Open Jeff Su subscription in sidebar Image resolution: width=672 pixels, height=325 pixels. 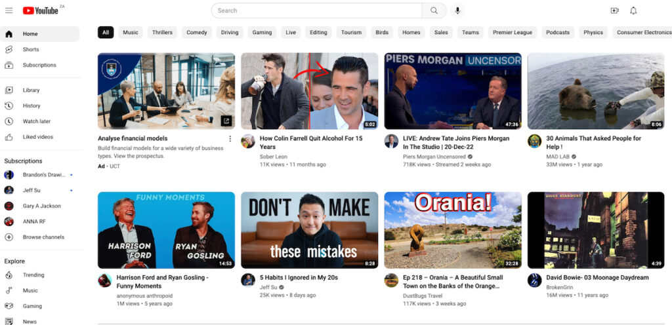click(40, 190)
